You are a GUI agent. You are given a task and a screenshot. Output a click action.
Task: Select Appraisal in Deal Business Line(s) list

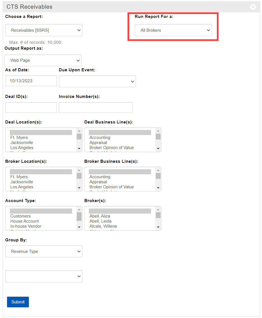tap(98, 143)
